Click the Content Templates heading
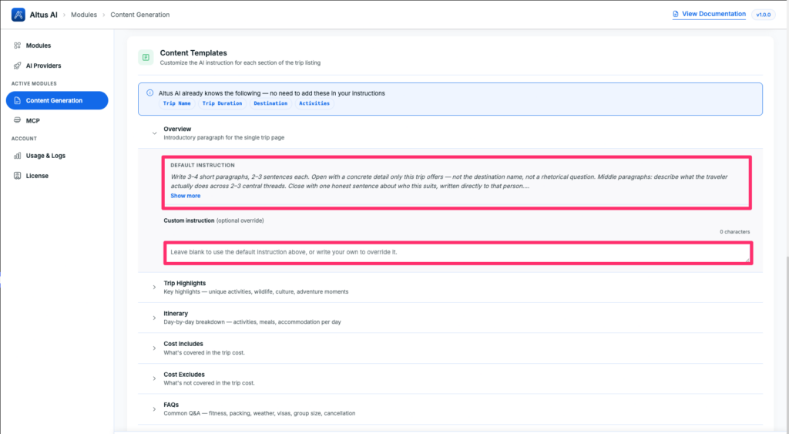Viewport: 789px width, 434px height. tap(193, 53)
